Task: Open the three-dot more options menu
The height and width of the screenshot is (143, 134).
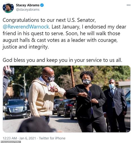Action: pos(129,5)
